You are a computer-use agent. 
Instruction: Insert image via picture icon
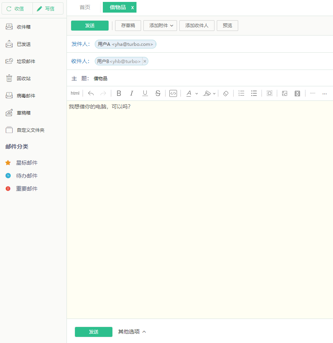coord(284,94)
